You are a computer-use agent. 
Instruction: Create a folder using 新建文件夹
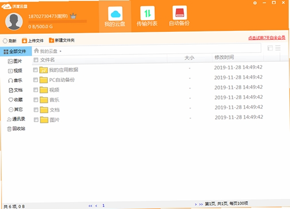[62, 40]
